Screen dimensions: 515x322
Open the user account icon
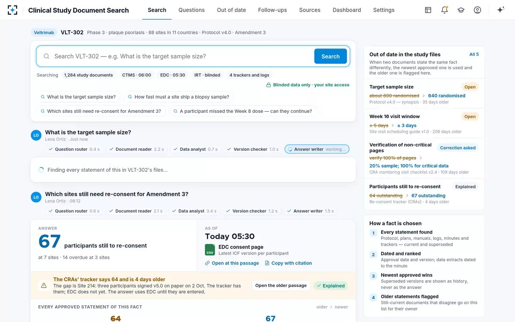pyautogui.click(x=477, y=10)
